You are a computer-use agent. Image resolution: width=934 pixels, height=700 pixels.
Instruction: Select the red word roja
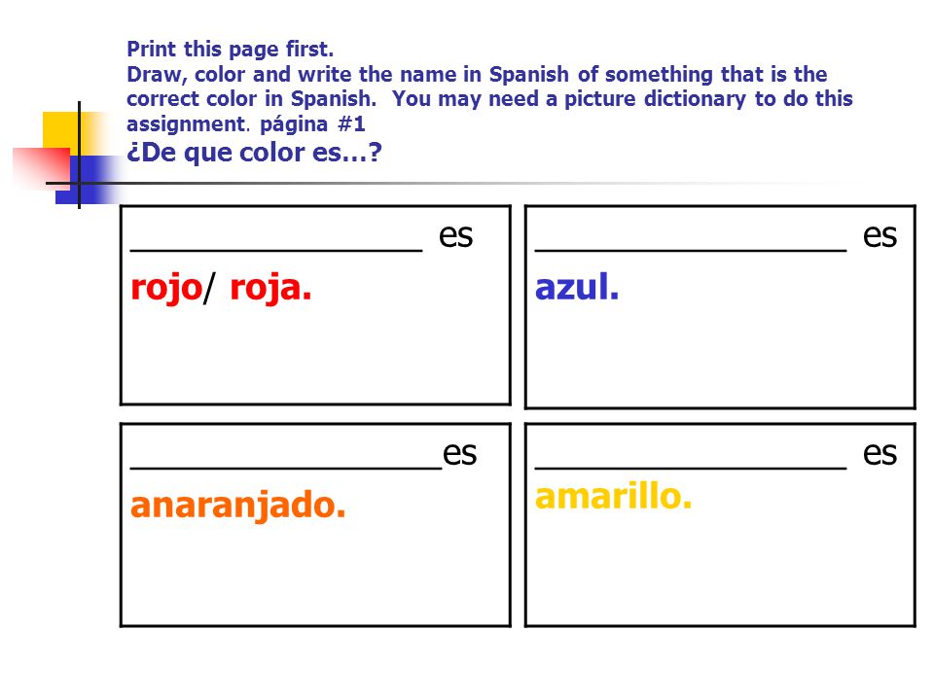click(x=270, y=288)
